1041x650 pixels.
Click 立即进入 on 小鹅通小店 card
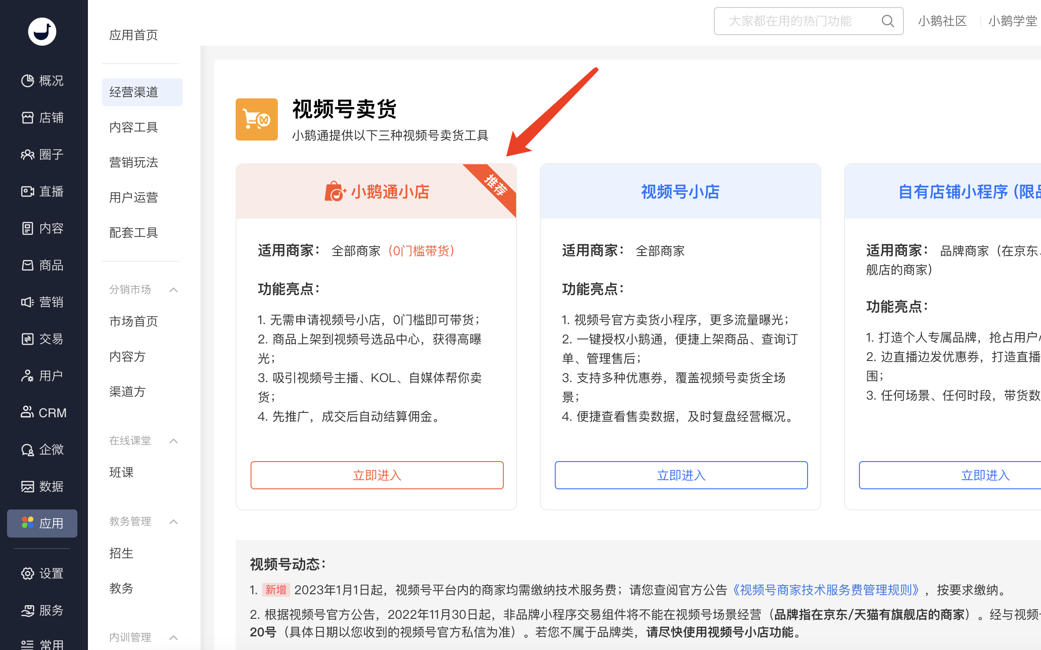[377, 475]
